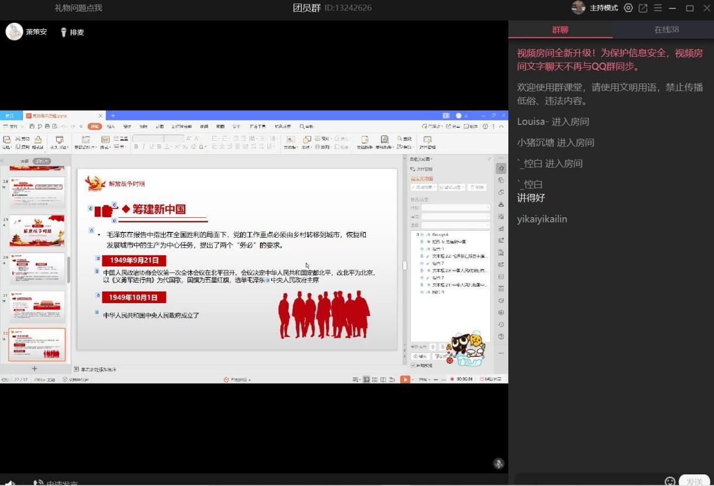714x486 pixels.
Task: Toggle the 自动预览 checkbox
Action: [413, 365]
